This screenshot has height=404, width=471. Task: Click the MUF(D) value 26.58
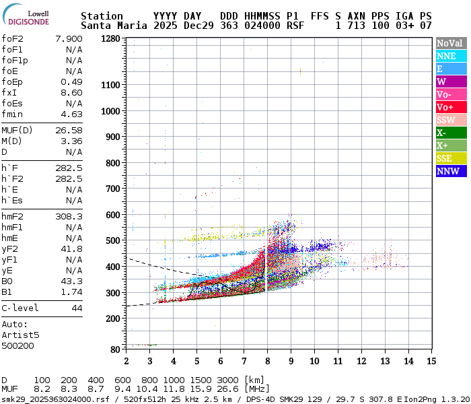[x=69, y=130]
